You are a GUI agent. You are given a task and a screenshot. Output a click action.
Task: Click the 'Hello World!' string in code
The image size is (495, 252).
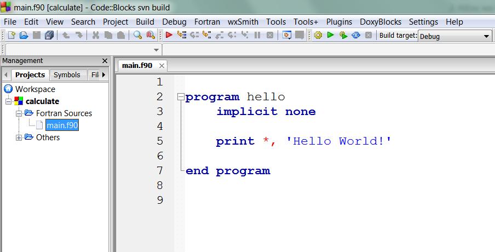pyautogui.click(x=338, y=141)
